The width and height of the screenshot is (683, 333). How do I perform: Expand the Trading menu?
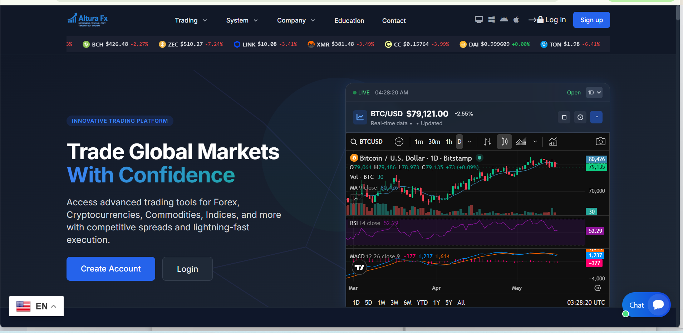pyautogui.click(x=191, y=20)
